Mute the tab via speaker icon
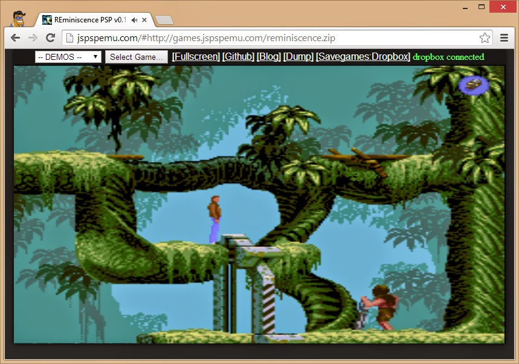Screen dimensions: 519x364 click(x=134, y=20)
